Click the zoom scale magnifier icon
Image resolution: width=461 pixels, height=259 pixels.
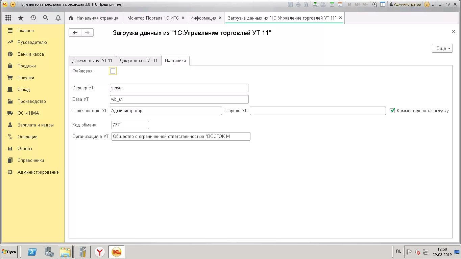[x=375, y=4]
